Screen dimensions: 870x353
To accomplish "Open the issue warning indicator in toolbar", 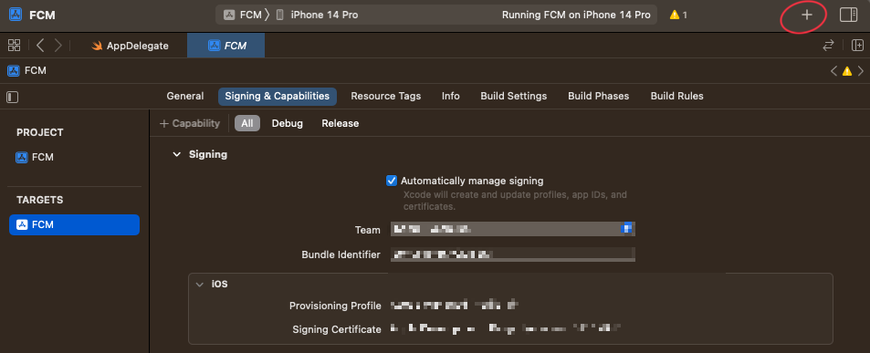I will pos(678,15).
